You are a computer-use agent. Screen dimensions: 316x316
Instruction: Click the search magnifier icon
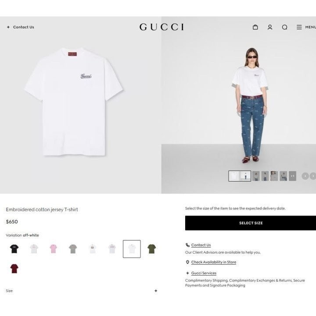pos(284,27)
